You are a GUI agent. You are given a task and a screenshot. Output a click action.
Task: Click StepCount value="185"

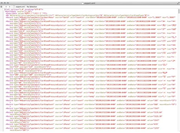tap(152, 101)
